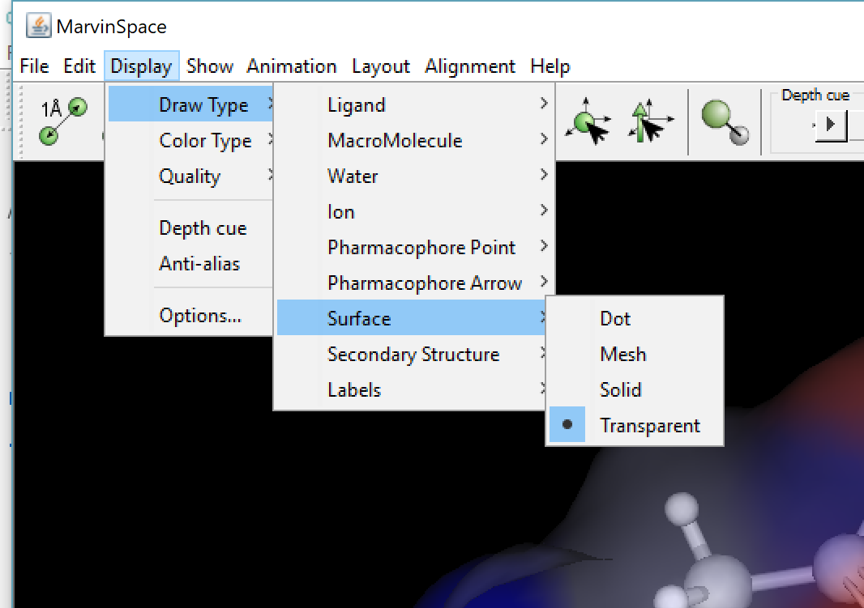The width and height of the screenshot is (864, 608).
Task: Open the Color Type submenu
Action: [206, 141]
